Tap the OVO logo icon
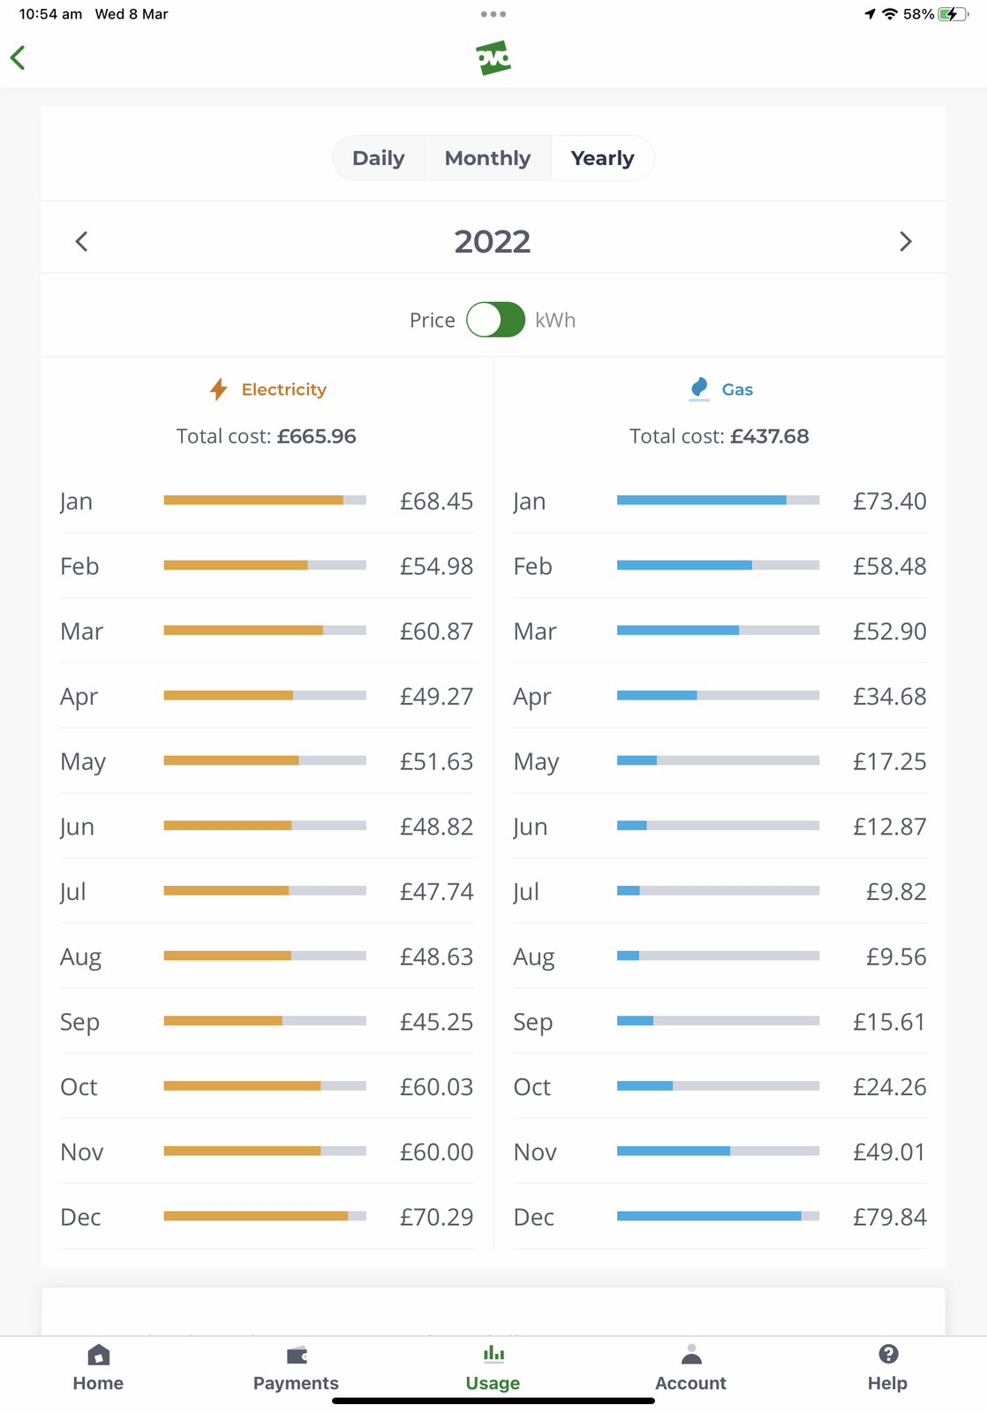This screenshot has width=987, height=1413. pos(493,58)
